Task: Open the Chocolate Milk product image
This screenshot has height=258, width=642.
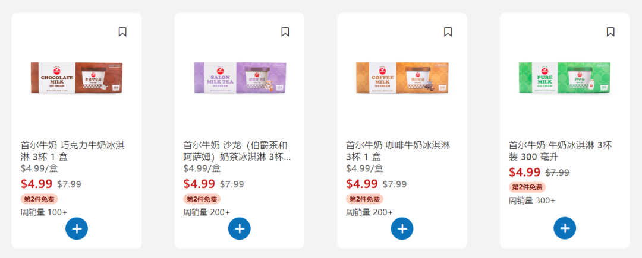Action: pyautogui.click(x=77, y=78)
